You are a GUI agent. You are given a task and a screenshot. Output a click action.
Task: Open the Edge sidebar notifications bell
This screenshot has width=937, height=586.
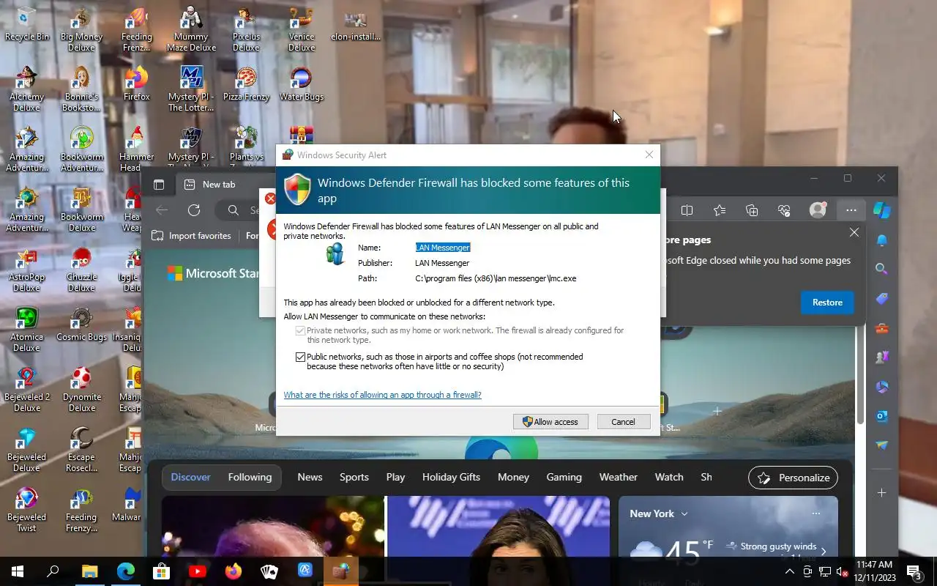(x=882, y=240)
